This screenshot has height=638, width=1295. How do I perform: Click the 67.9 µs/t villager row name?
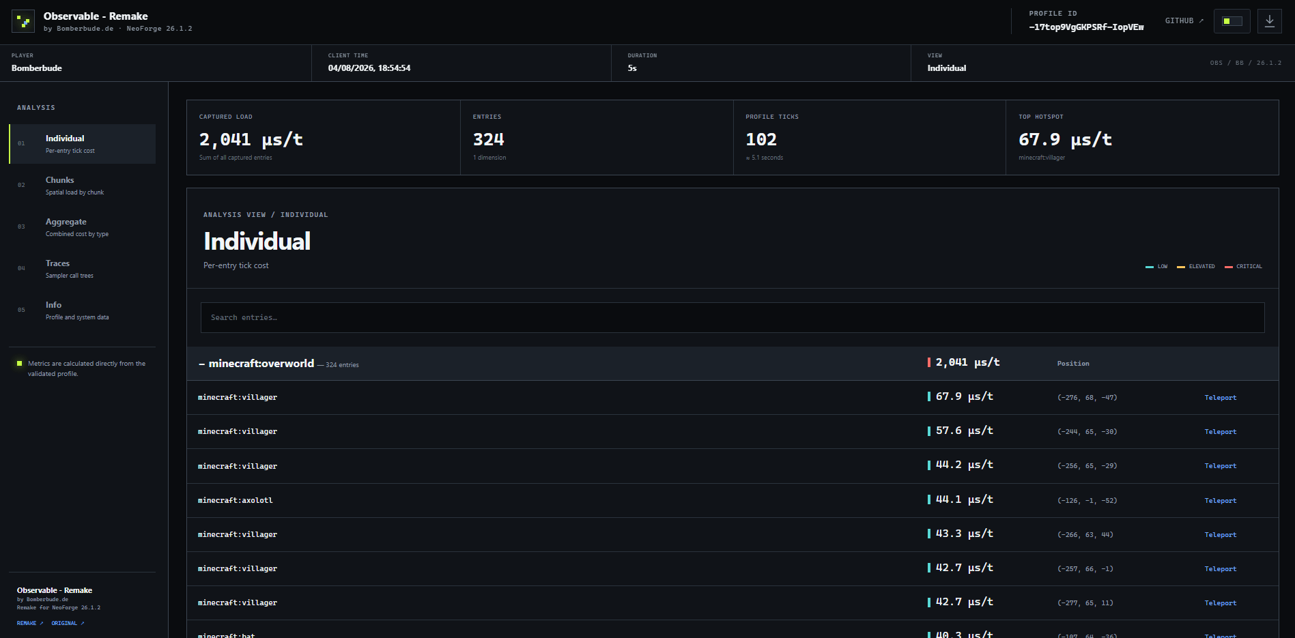tap(238, 398)
